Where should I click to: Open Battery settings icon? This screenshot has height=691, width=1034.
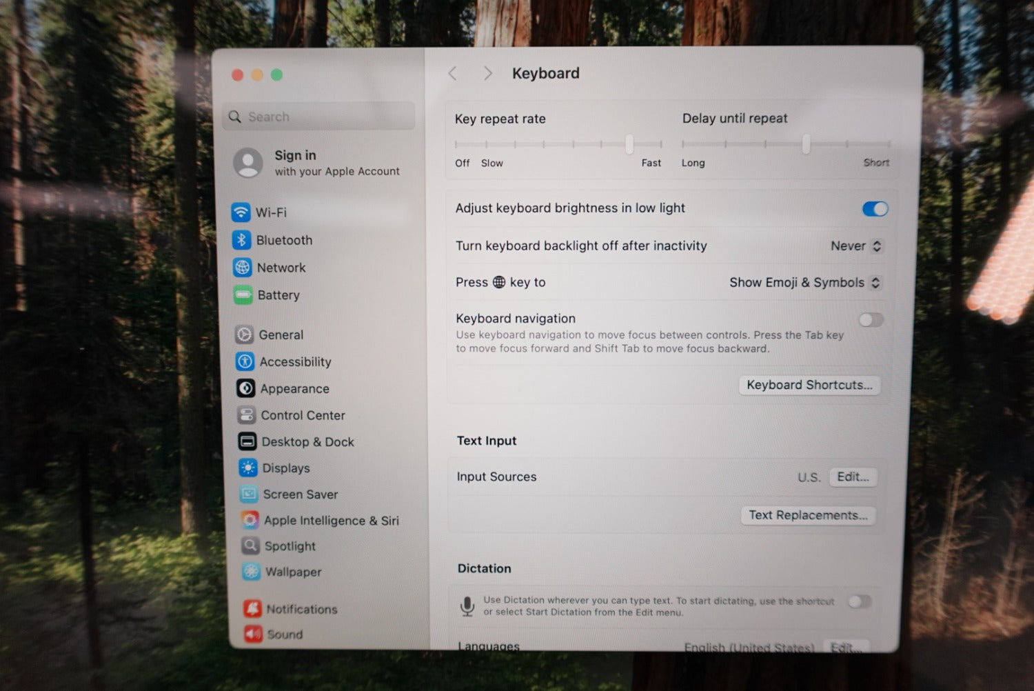(243, 295)
